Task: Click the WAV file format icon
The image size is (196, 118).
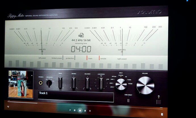Action: point(81,35)
